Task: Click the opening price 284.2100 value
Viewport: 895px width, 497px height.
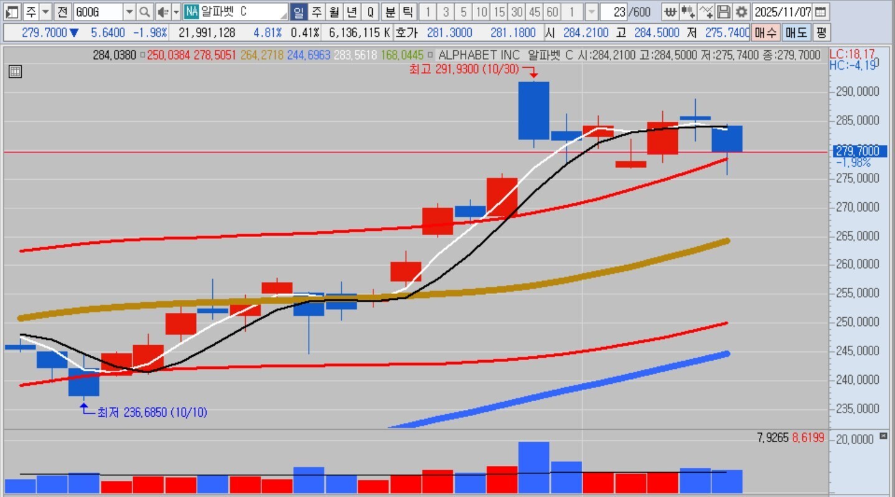Action: coord(586,32)
